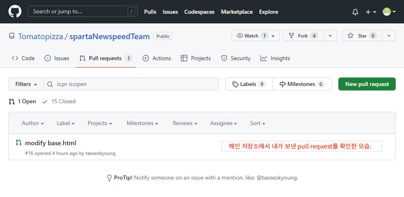Open the user avatar menu

389,12
